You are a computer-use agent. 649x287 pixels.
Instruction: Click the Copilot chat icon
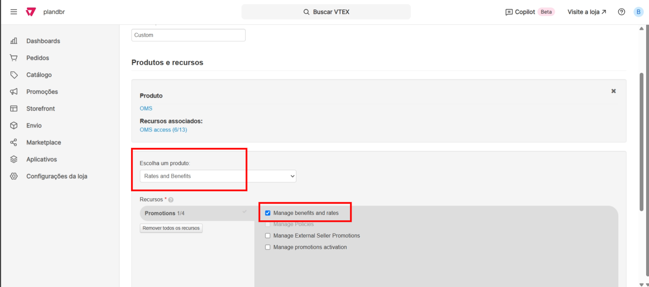point(509,12)
